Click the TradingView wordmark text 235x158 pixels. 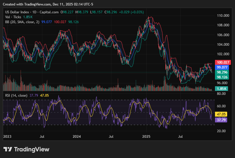(32, 149)
